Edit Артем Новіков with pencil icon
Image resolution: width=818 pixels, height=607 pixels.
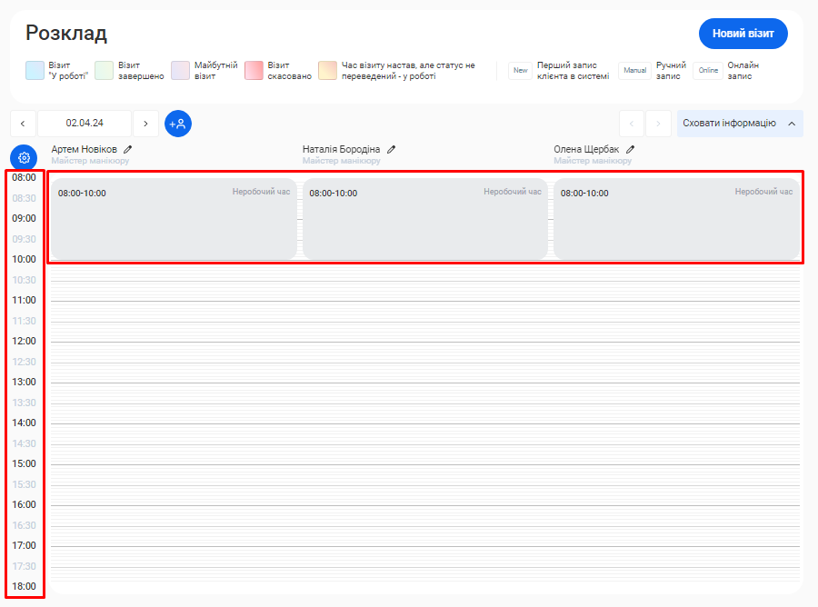pyautogui.click(x=128, y=149)
